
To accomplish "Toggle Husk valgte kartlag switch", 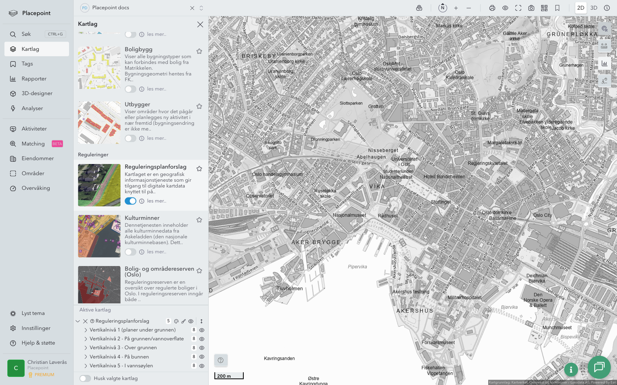I will coord(85,378).
